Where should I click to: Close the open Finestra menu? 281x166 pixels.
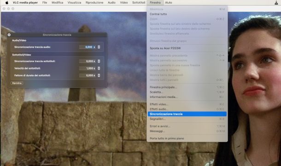(155, 2)
